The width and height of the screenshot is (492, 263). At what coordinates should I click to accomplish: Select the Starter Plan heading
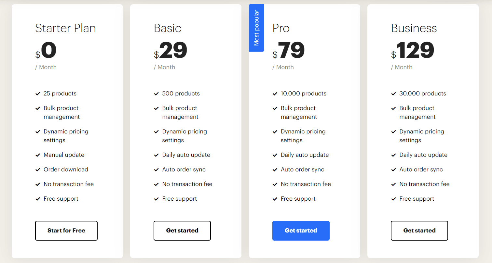65,28
